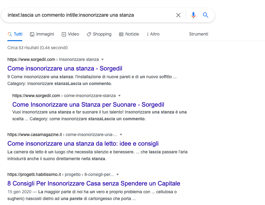Open the Immagini results tab
Image resolution: width=265 pixels, height=205 pixels.
[42, 34]
